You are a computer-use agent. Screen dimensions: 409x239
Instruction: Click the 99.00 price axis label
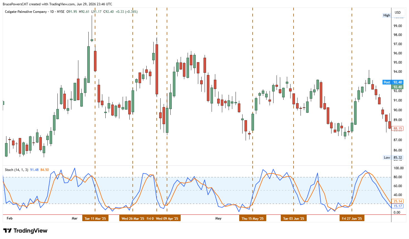coord(398,26)
